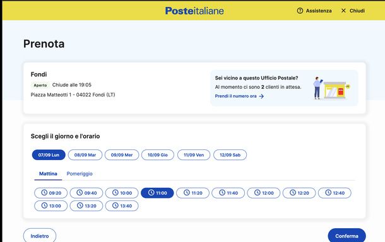Click the Assistenza question mark icon
Image resolution: width=385 pixels, height=242 pixels.
pos(300,11)
